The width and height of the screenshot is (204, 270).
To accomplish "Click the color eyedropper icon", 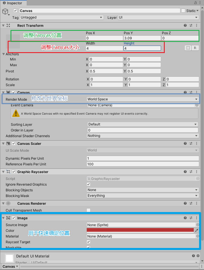I will pyautogui.click(x=197, y=230).
